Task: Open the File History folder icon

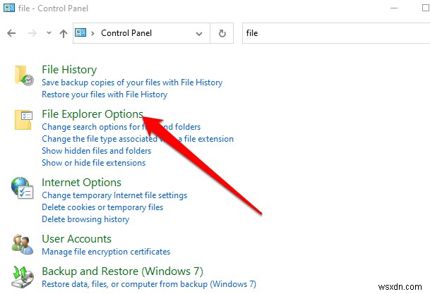Action: (24, 75)
